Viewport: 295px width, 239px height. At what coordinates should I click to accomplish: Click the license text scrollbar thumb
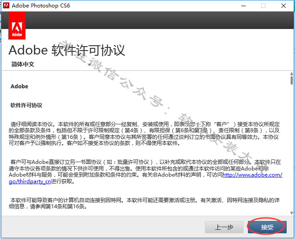pos(291,80)
